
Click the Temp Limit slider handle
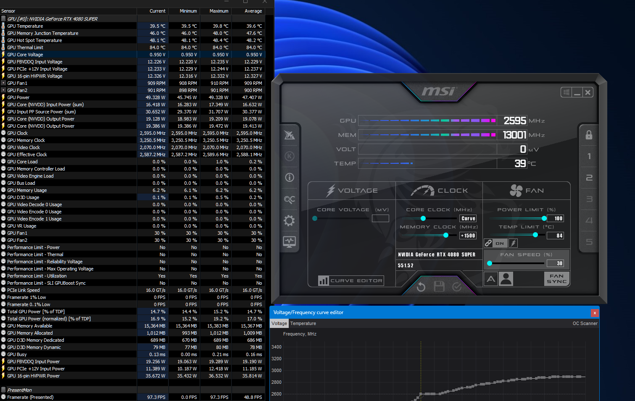click(535, 235)
